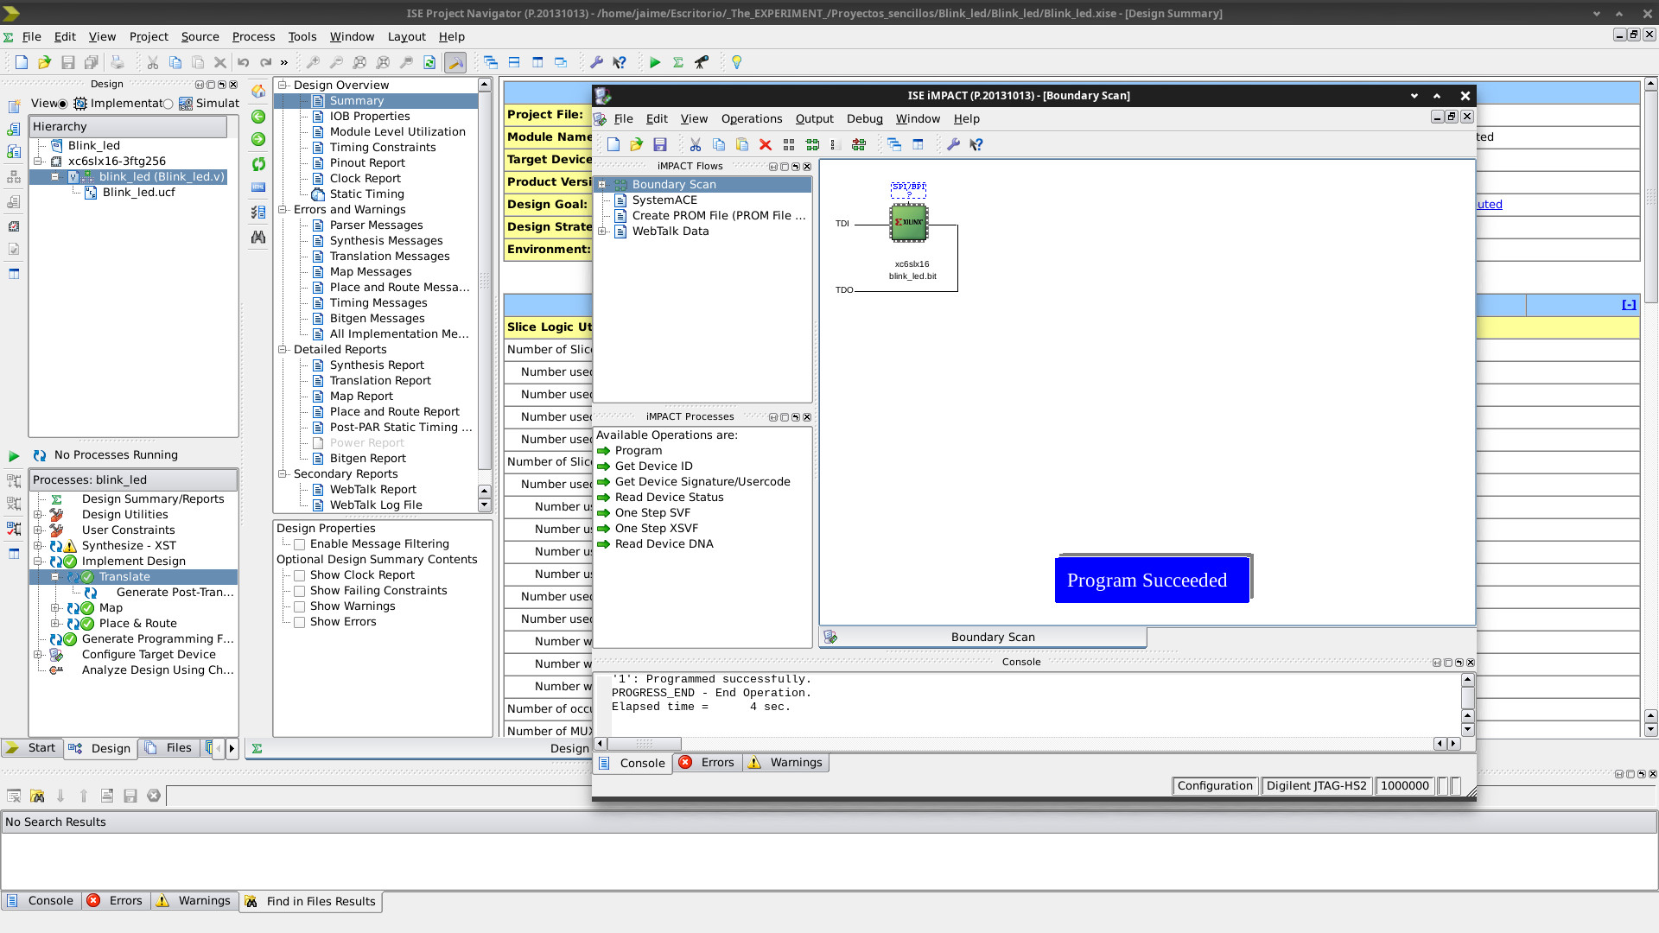Click the green Implement Top Module play icon
The height and width of the screenshot is (933, 1659).
click(655, 62)
